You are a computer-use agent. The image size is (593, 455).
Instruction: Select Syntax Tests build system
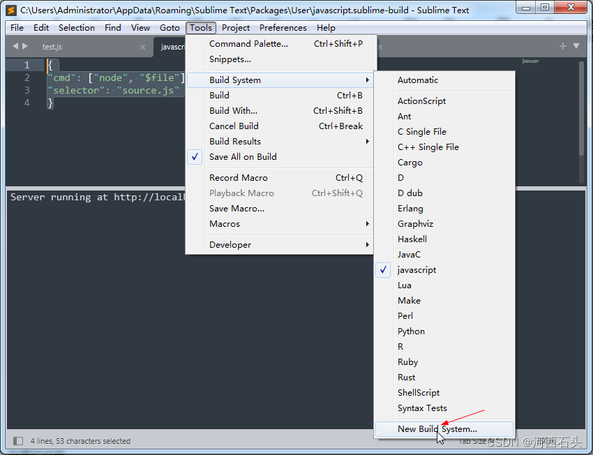point(445,408)
